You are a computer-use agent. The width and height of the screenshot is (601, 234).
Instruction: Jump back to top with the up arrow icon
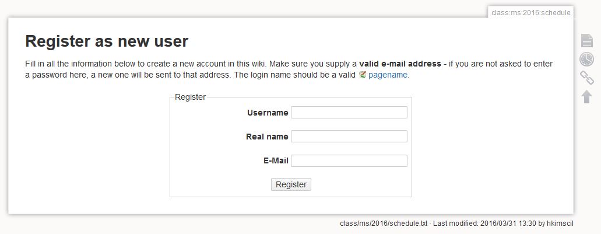586,97
